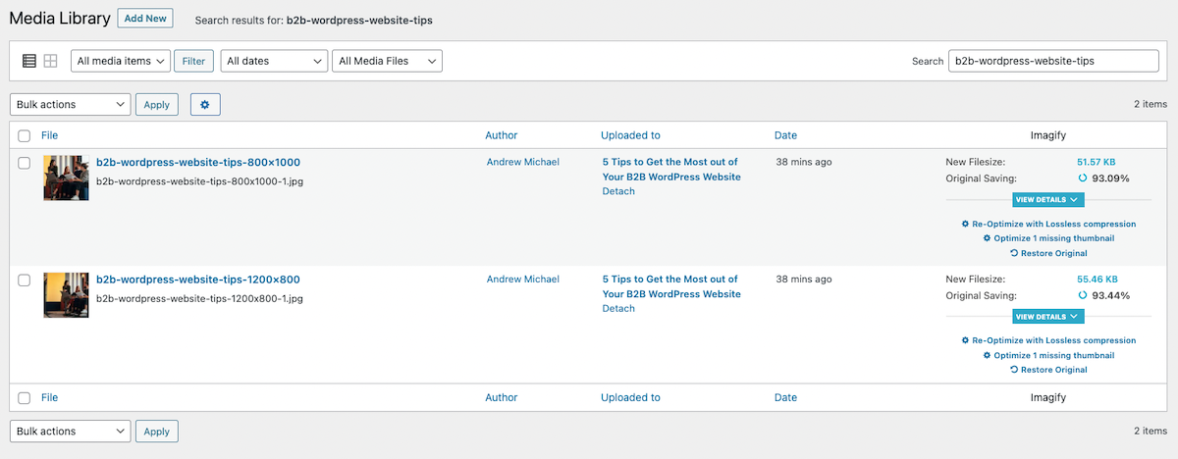Click the bottom Apply button

tap(157, 431)
